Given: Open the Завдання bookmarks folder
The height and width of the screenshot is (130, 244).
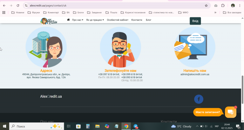Looking at the screenshot, I should point(94,13).
